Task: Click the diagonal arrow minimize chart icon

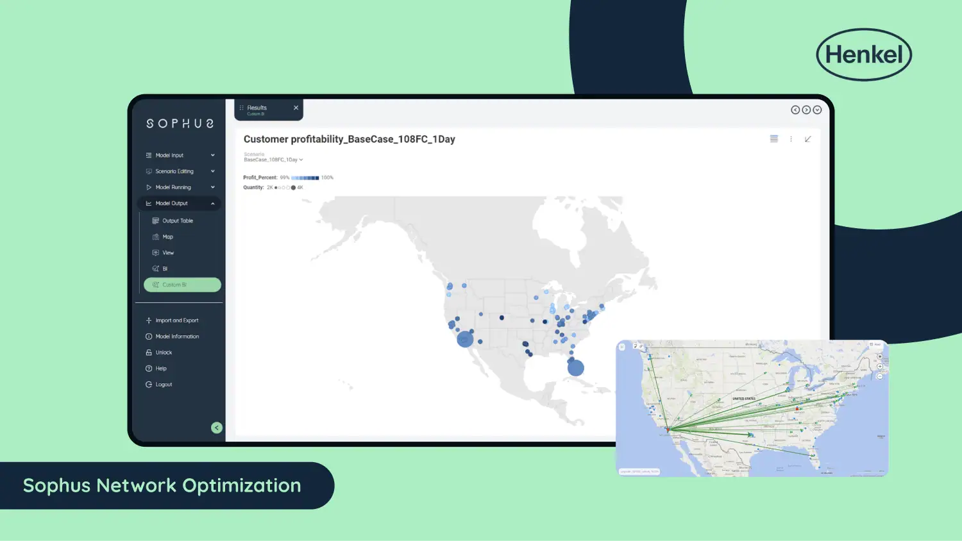Action: [808, 139]
